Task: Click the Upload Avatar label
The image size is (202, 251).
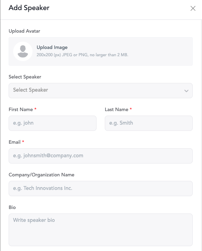Action: coord(25,31)
